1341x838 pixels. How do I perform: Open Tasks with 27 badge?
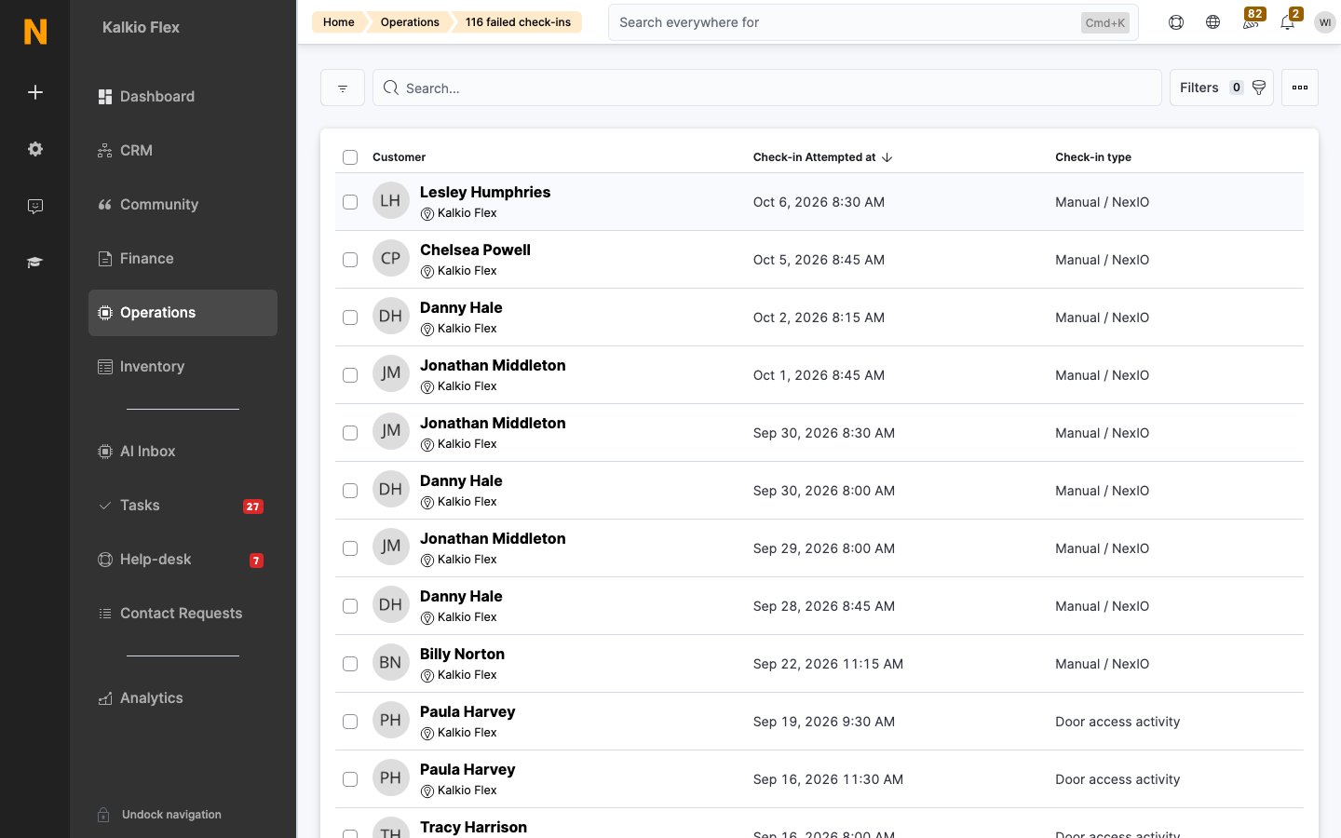[183, 506]
